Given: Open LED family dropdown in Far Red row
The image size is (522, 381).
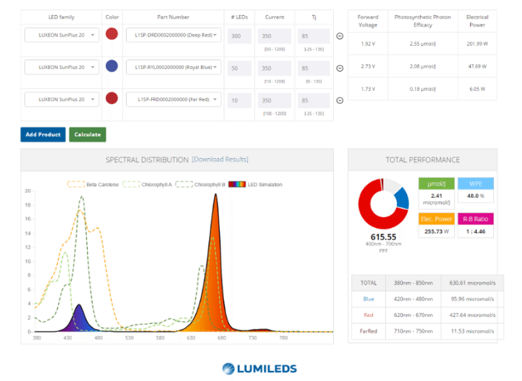Looking at the screenshot, I should 62,99.
